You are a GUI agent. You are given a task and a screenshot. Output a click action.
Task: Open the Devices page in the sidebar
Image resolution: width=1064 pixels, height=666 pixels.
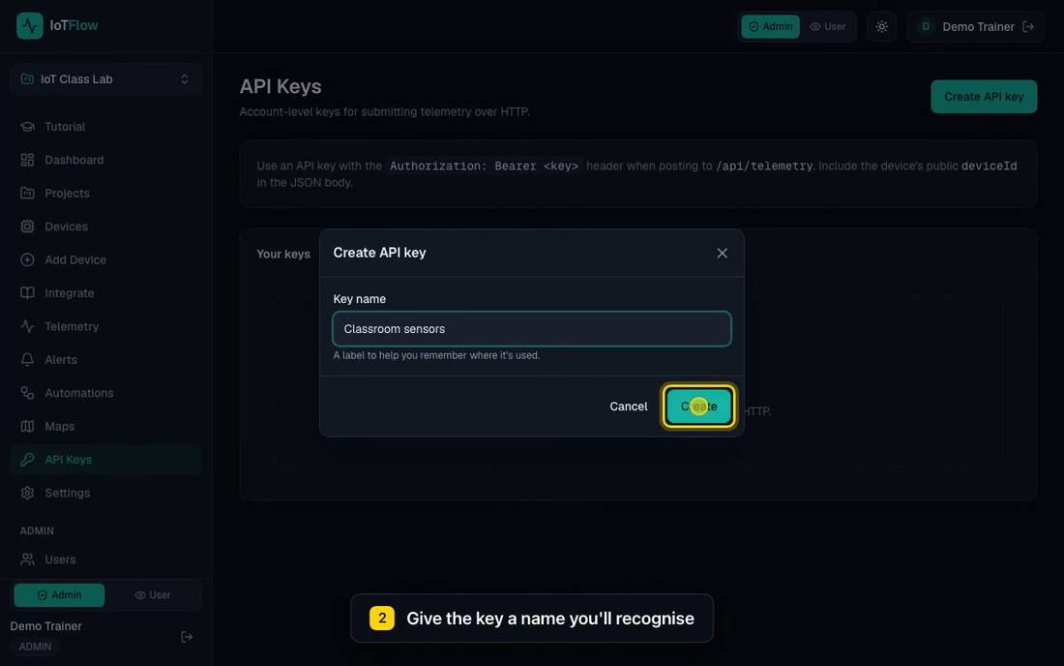click(x=105, y=227)
